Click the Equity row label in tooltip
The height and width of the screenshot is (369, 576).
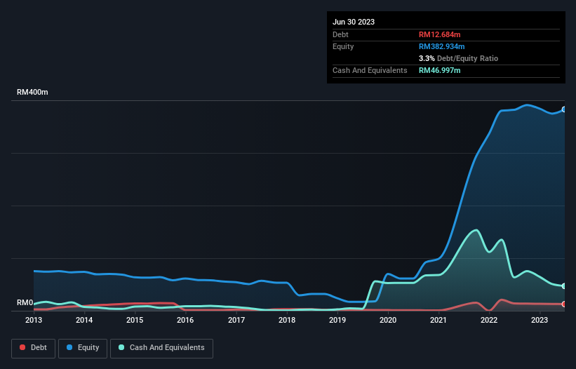(343, 46)
